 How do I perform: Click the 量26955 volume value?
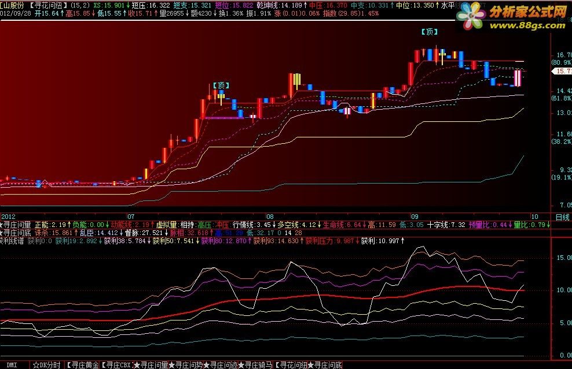click(174, 13)
